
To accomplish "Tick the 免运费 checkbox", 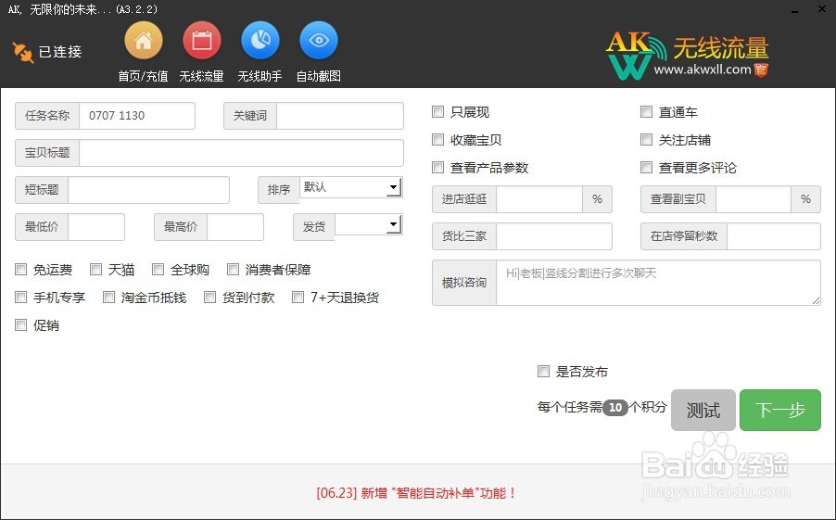I will 20,270.
